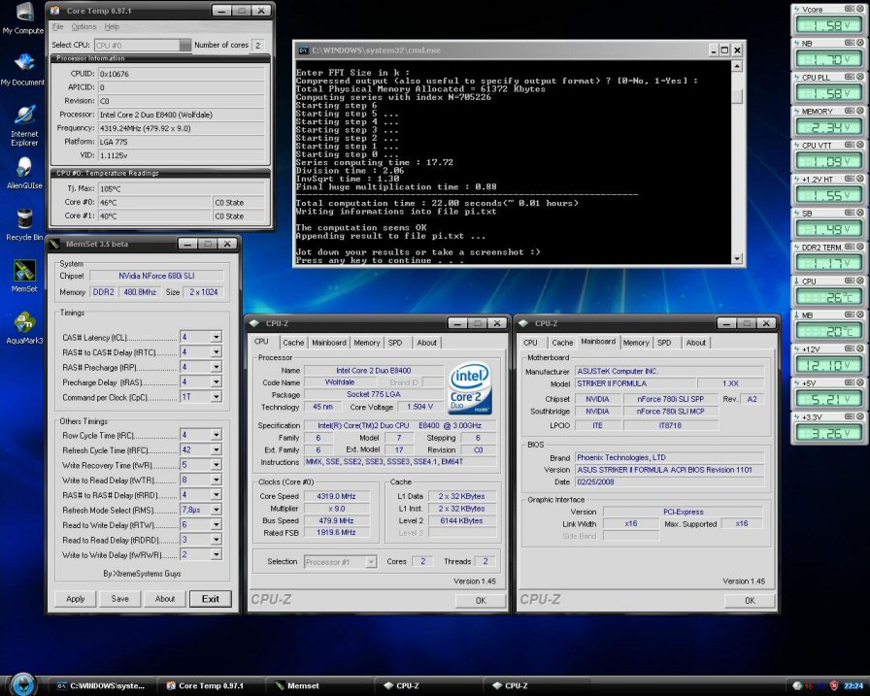Expand the Refresh Mode Select (tRMS) dropdown
Image resolution: width=870 pixels, height=696 pixels.
tap(216, 509)
